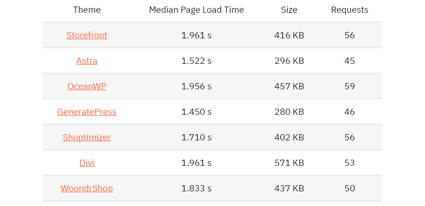Open the Storefront theme link
The image size is (425, 206).
tap(87, 35)
